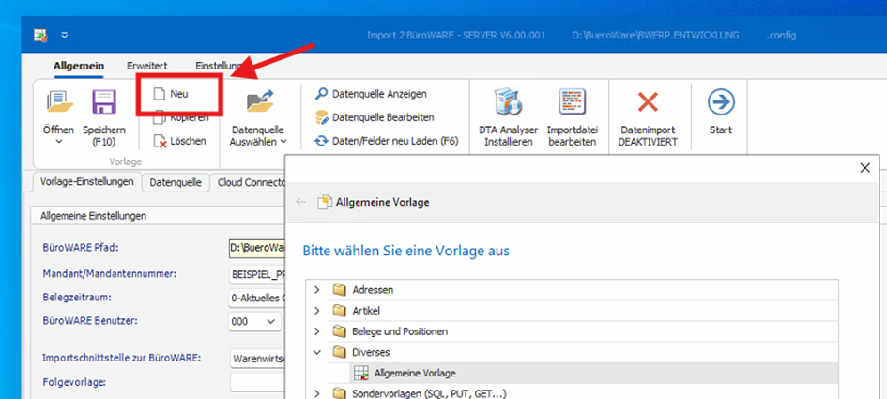Click the Mandant/Mandantennummer field

[x=258, y=274]
